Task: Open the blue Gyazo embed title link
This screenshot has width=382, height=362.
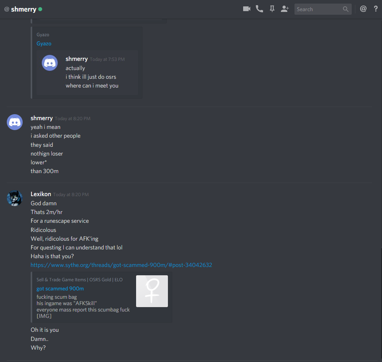Action: [x=44, y=44]
